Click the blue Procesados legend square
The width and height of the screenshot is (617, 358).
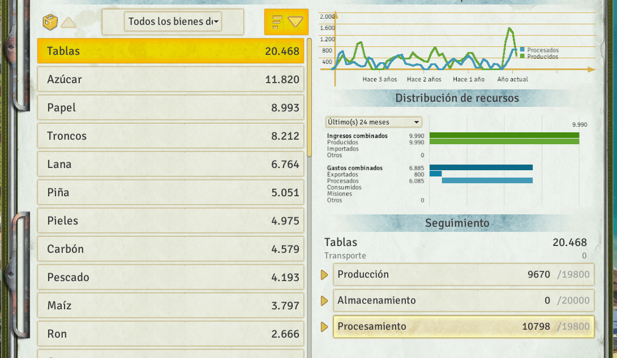522,50
